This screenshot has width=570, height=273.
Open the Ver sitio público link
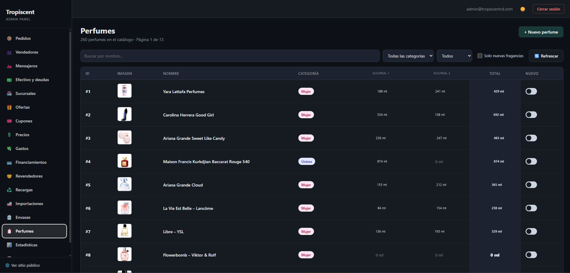tap(23, 265)
